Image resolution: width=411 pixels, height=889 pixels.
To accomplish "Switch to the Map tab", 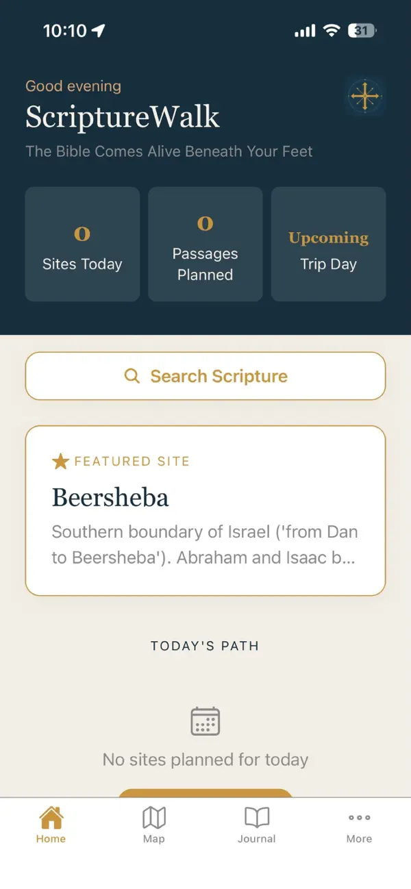I will [154, 825].
